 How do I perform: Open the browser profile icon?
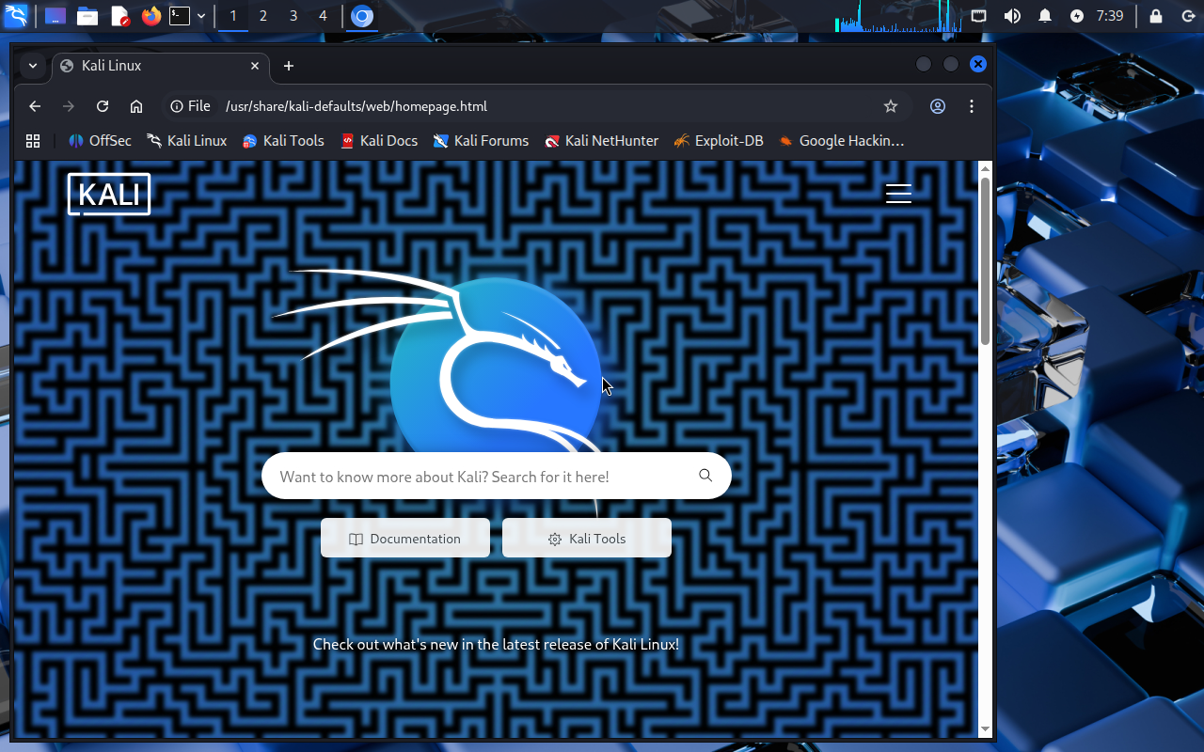(x=937, y=106)
